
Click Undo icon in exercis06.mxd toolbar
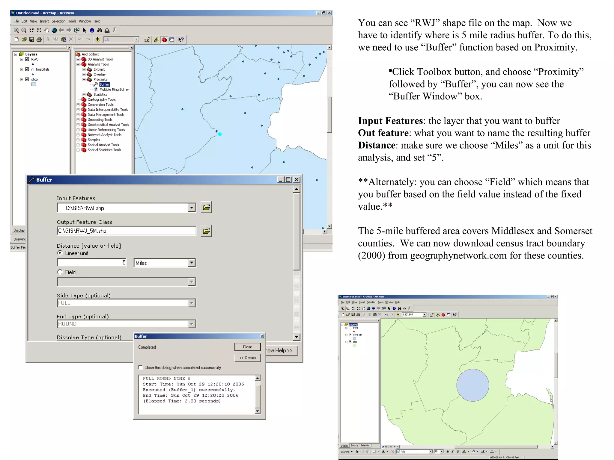pos(386,315)
